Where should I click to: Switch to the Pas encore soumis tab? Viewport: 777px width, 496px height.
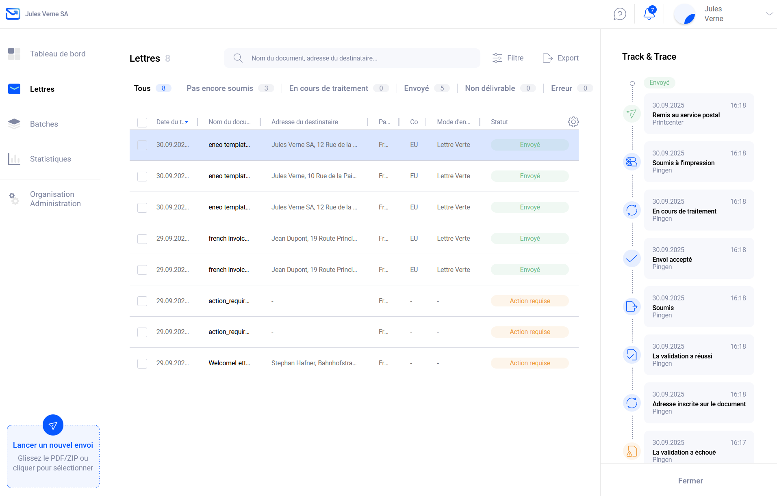(x=220, y=88)
